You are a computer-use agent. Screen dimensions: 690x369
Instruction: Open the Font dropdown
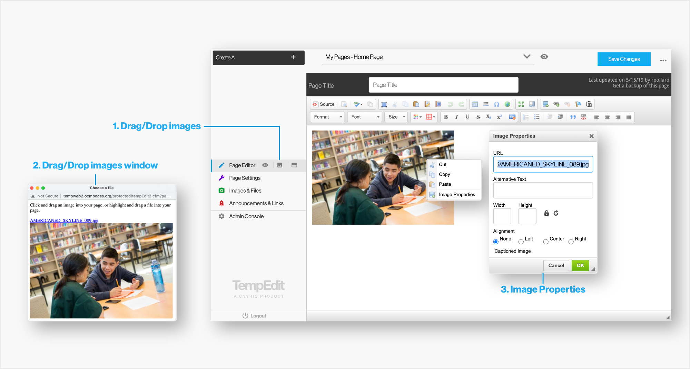(365, 117)
